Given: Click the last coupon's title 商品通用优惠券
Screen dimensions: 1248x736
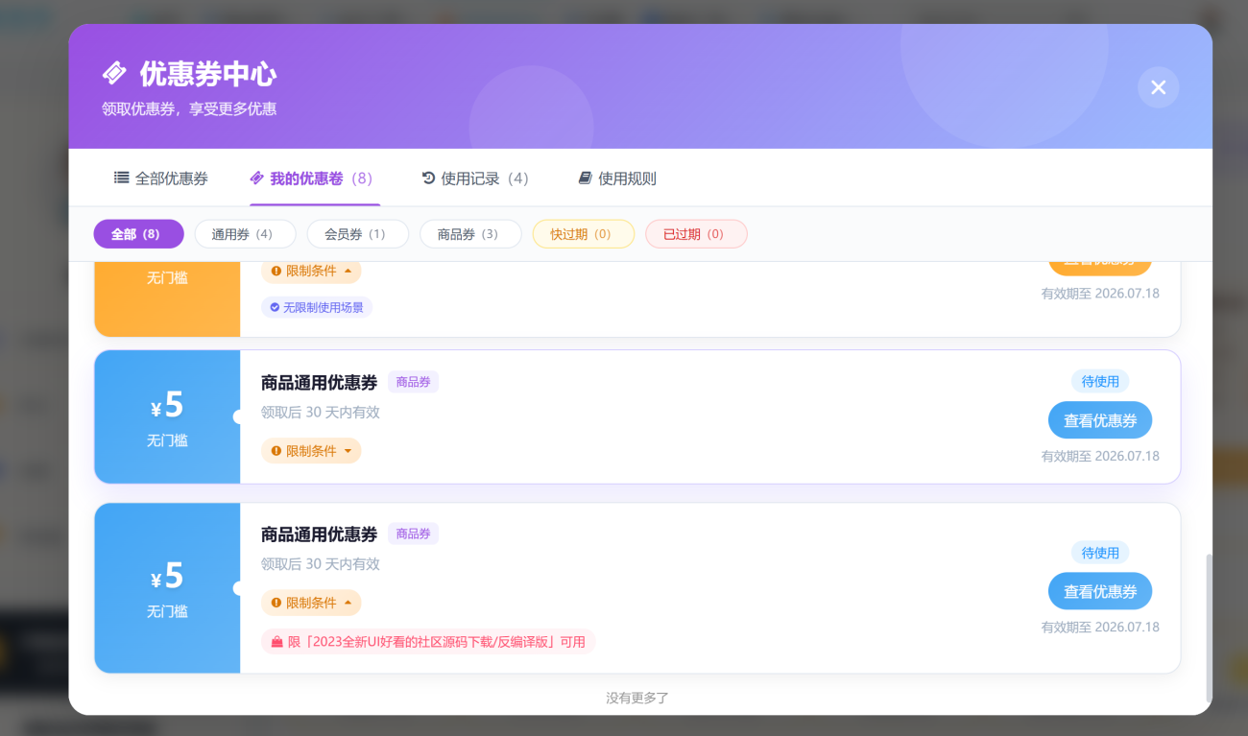Looking at the screenshot, I should point(320,534).
